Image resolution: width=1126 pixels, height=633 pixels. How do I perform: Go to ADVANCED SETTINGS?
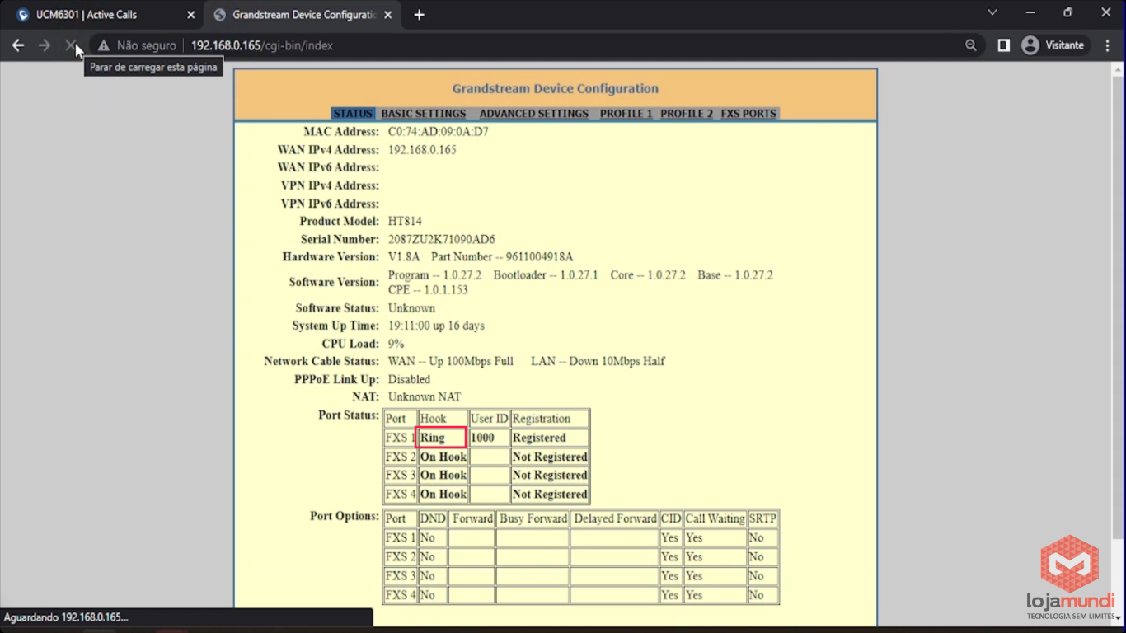click(533, 114)
